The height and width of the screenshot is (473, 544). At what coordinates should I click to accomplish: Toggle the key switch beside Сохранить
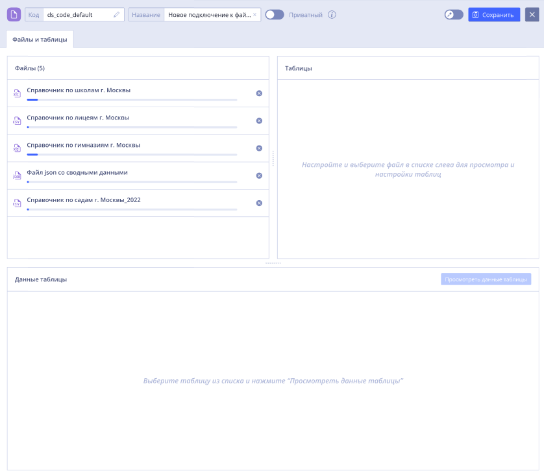(454, 14)
